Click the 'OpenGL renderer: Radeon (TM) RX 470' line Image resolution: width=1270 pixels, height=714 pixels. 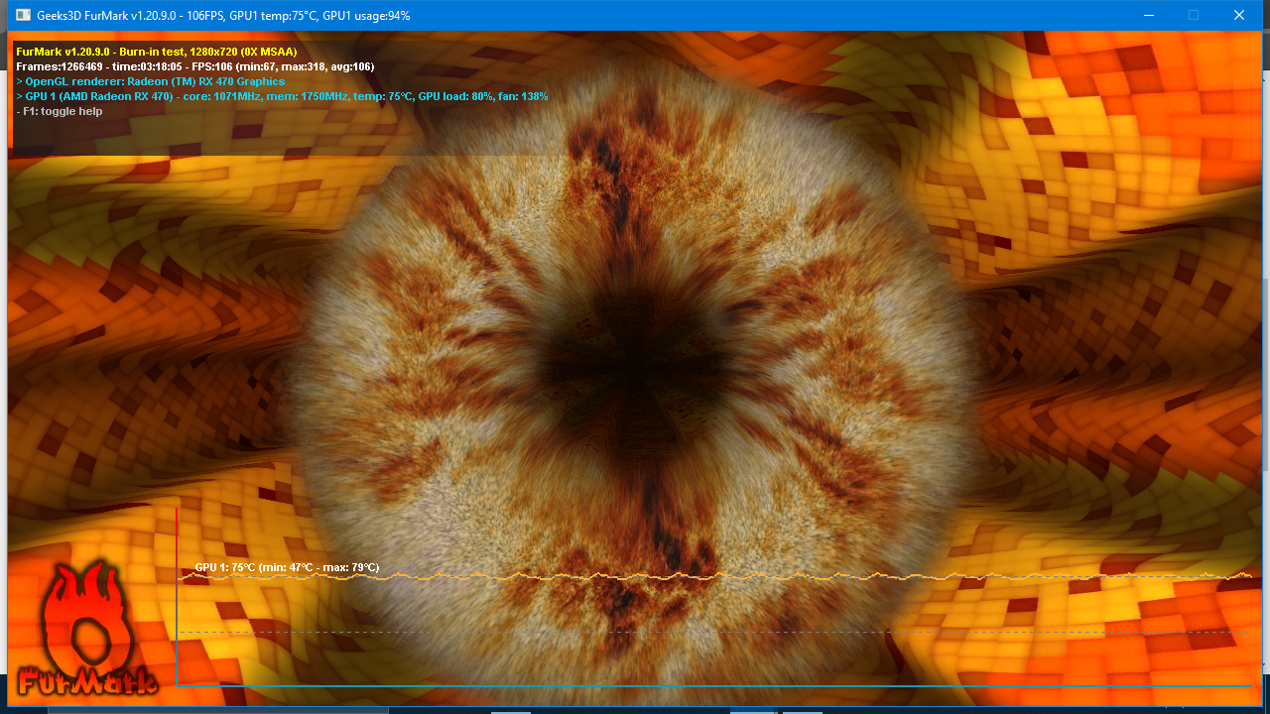tap(151, 81)
